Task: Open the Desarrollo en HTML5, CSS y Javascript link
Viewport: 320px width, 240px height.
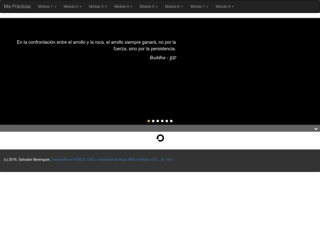Action: click(x=112, y=159)
